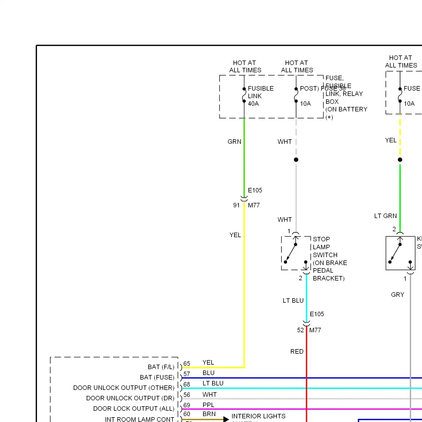Click splice dot joining yellow and green wire
This screenshot has width=422, height=422.
point(400,160)
